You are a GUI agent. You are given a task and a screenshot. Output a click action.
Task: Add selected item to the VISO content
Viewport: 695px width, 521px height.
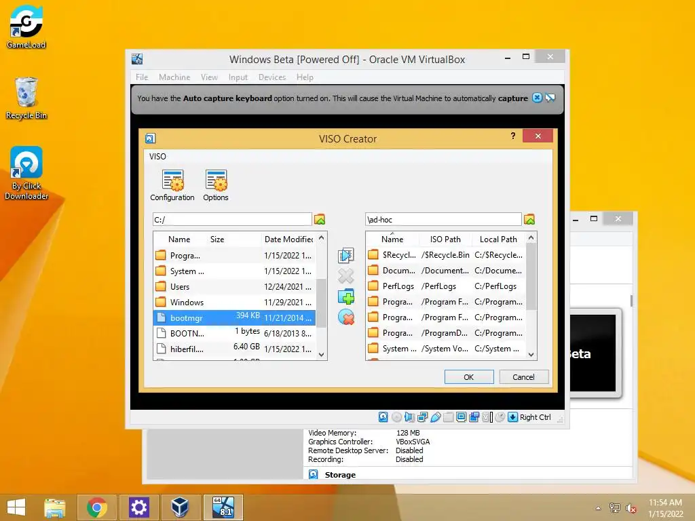(345, 255)
